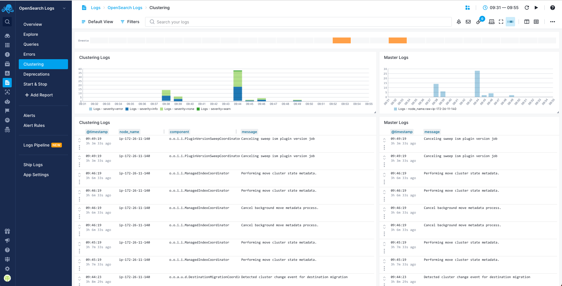562x286 pixels.
Task: Click the component column header
Action: pos(179,132)
